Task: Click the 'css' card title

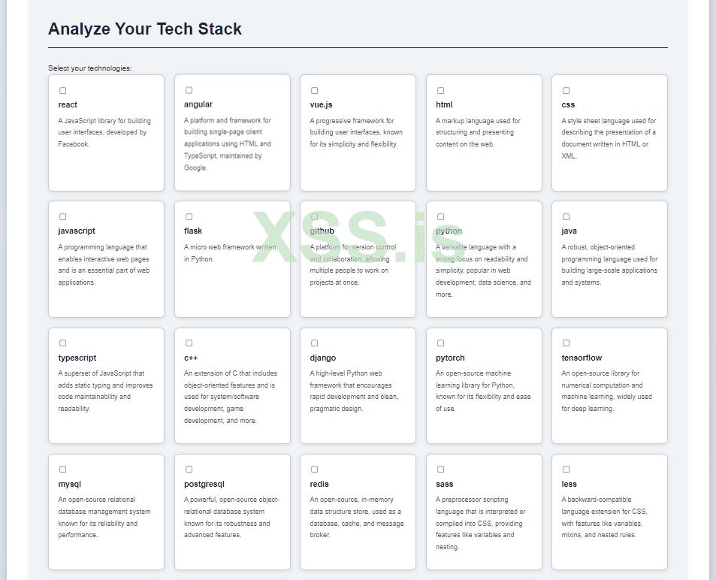Action: (568, 104)
